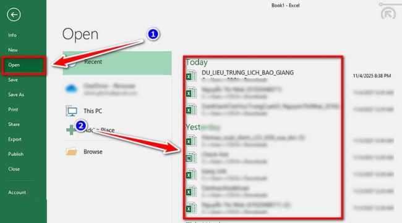Click the Open page heading
The width and height of the screenshot is (402, 223).
(80, 34)
